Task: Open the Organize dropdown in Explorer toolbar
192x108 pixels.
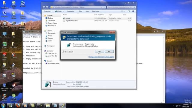Action: click(x=48, y=11)
